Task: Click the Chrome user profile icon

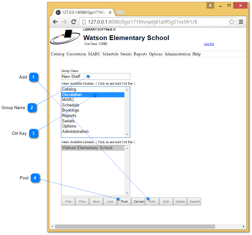Action: (210, 5)
